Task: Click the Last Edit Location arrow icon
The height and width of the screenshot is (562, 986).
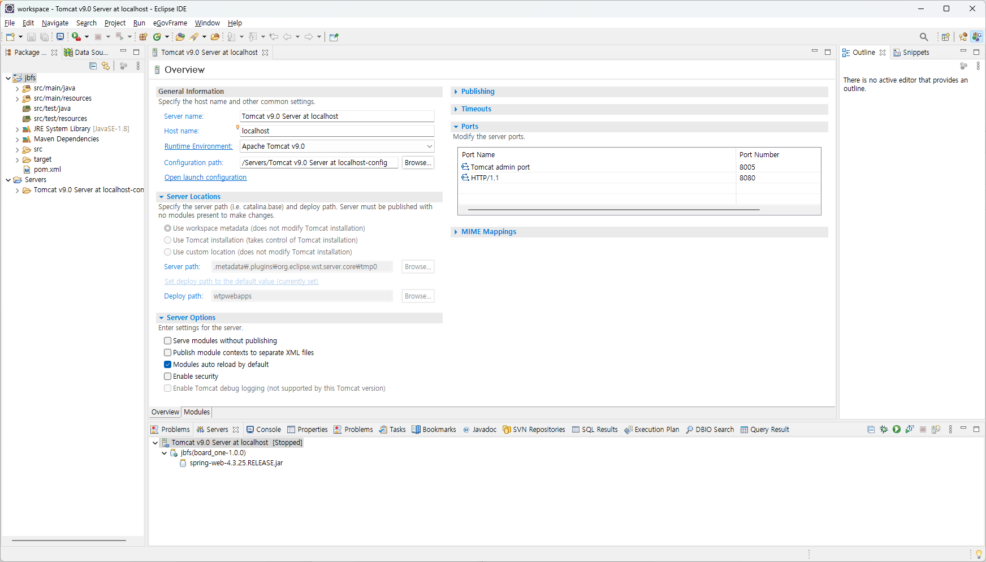Action: click(274, 37)
